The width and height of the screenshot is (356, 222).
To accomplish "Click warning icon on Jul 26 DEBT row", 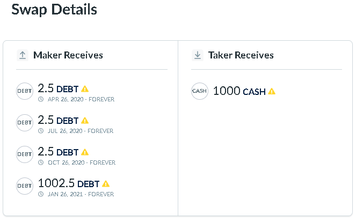I will (85, 121).
